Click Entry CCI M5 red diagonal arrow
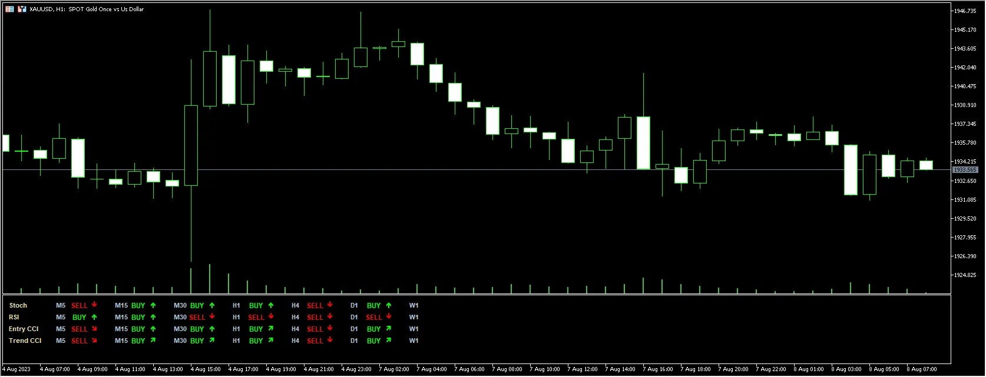This screenshot has width=986, height=377. click(94, 329)
